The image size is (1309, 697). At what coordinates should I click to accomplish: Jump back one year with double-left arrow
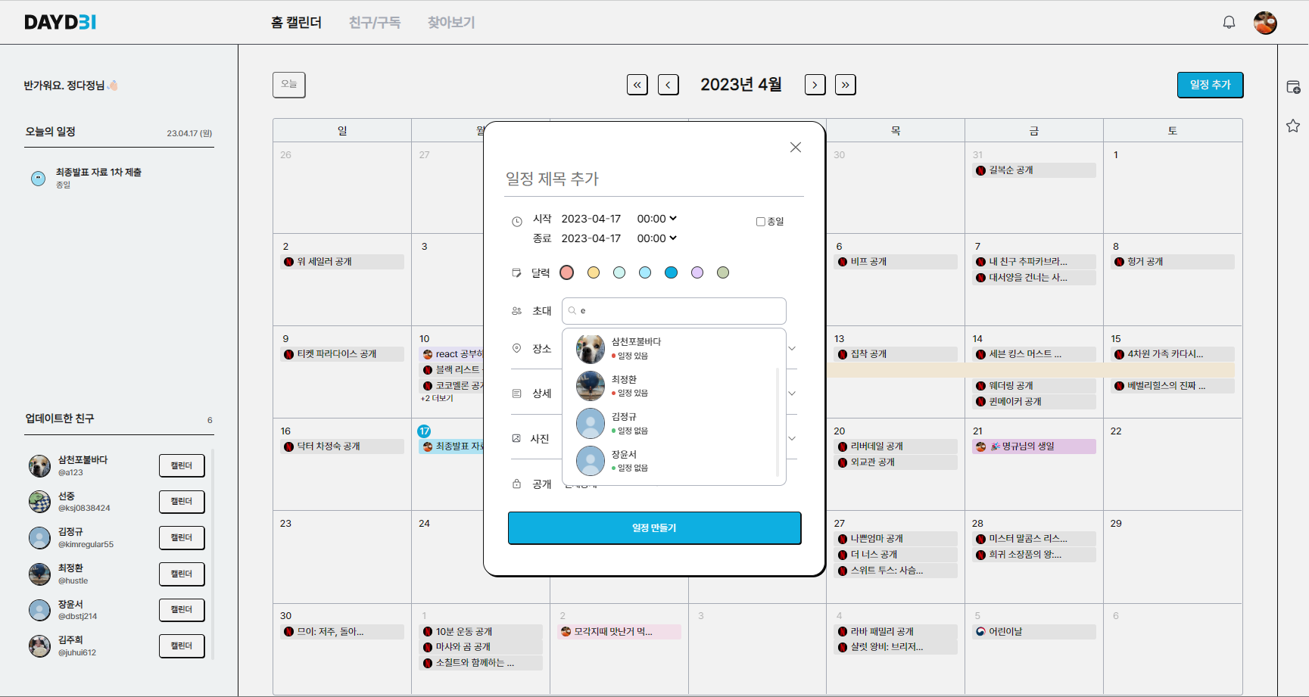coord(637,85)
